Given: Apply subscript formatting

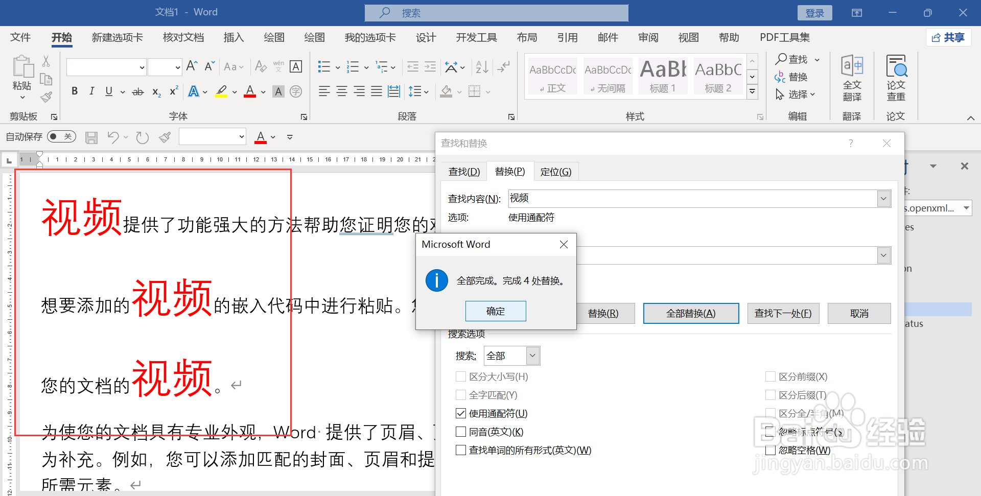Looking at the screenshot, I should pos(156,92).
